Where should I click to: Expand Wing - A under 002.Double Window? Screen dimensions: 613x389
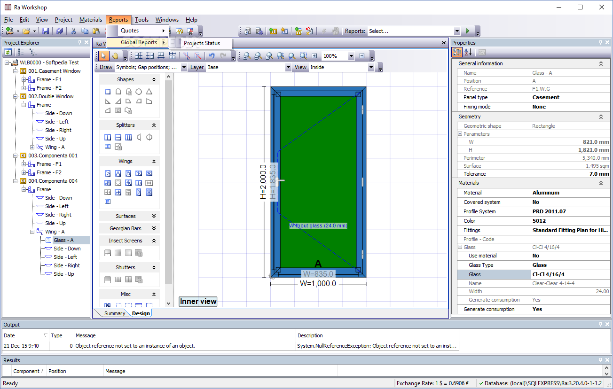pyautogui.click(x=32, y=147)
